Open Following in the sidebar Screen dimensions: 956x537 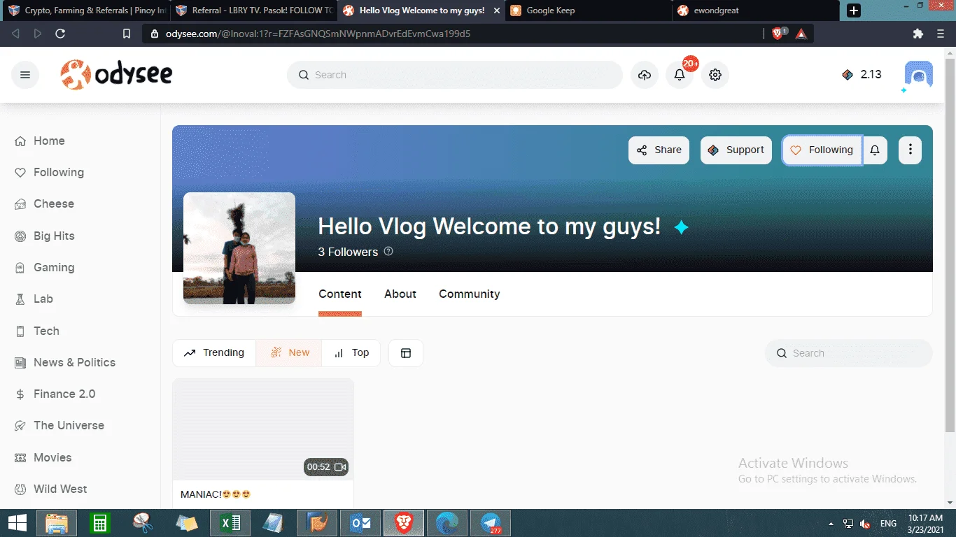[49, 172]
